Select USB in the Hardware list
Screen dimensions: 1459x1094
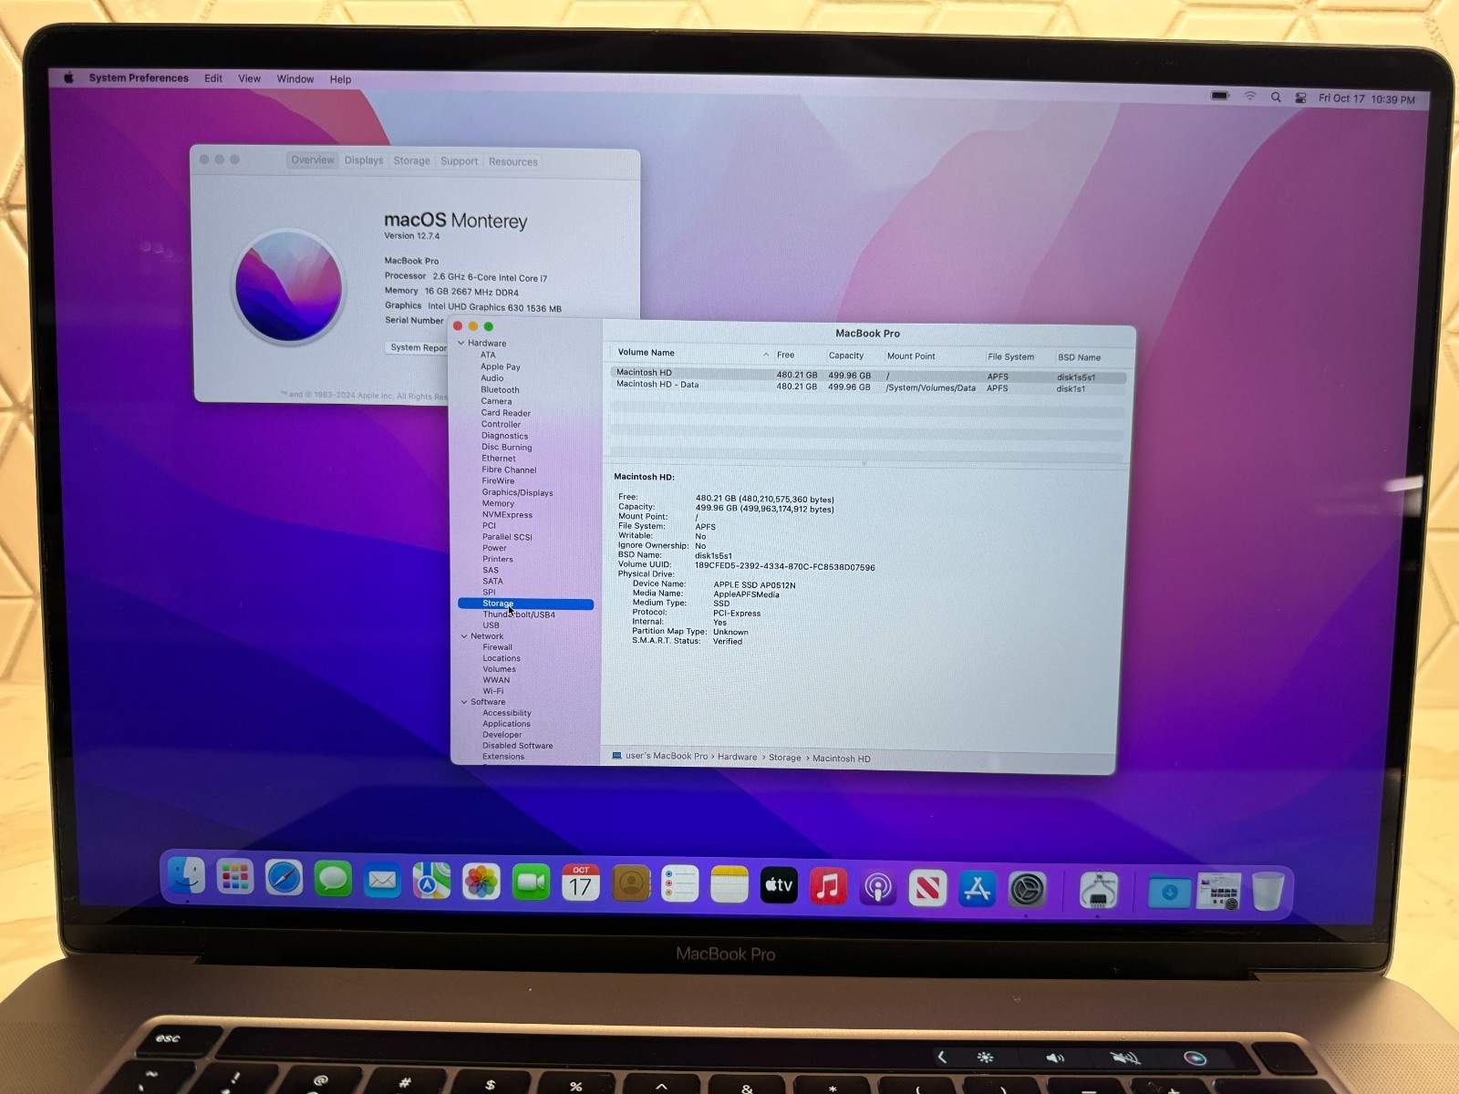click(x=491, y=625)
